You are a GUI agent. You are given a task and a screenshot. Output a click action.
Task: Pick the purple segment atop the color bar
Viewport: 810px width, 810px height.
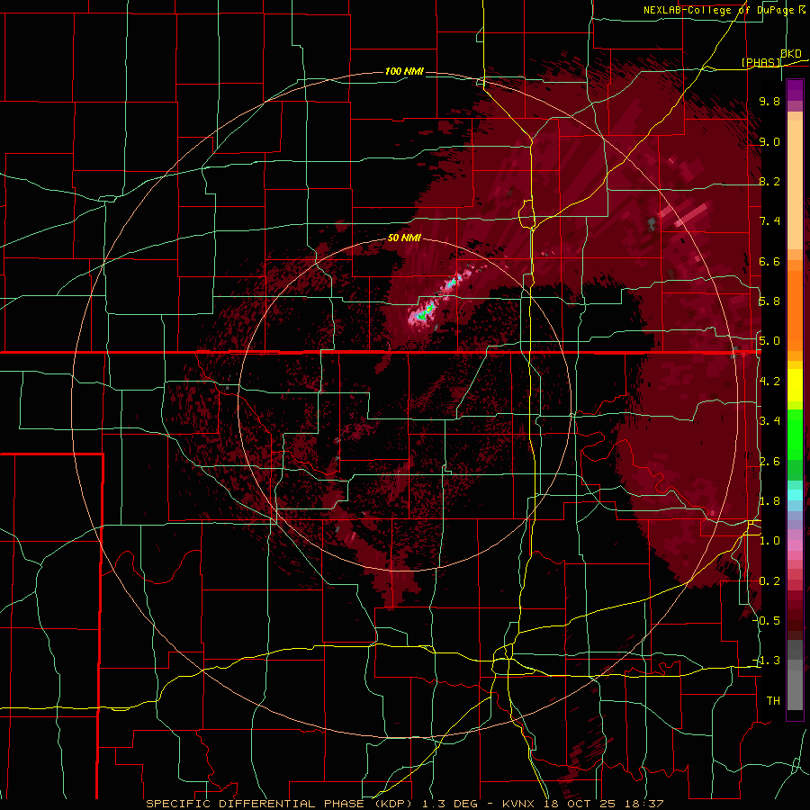pos(795,90)
